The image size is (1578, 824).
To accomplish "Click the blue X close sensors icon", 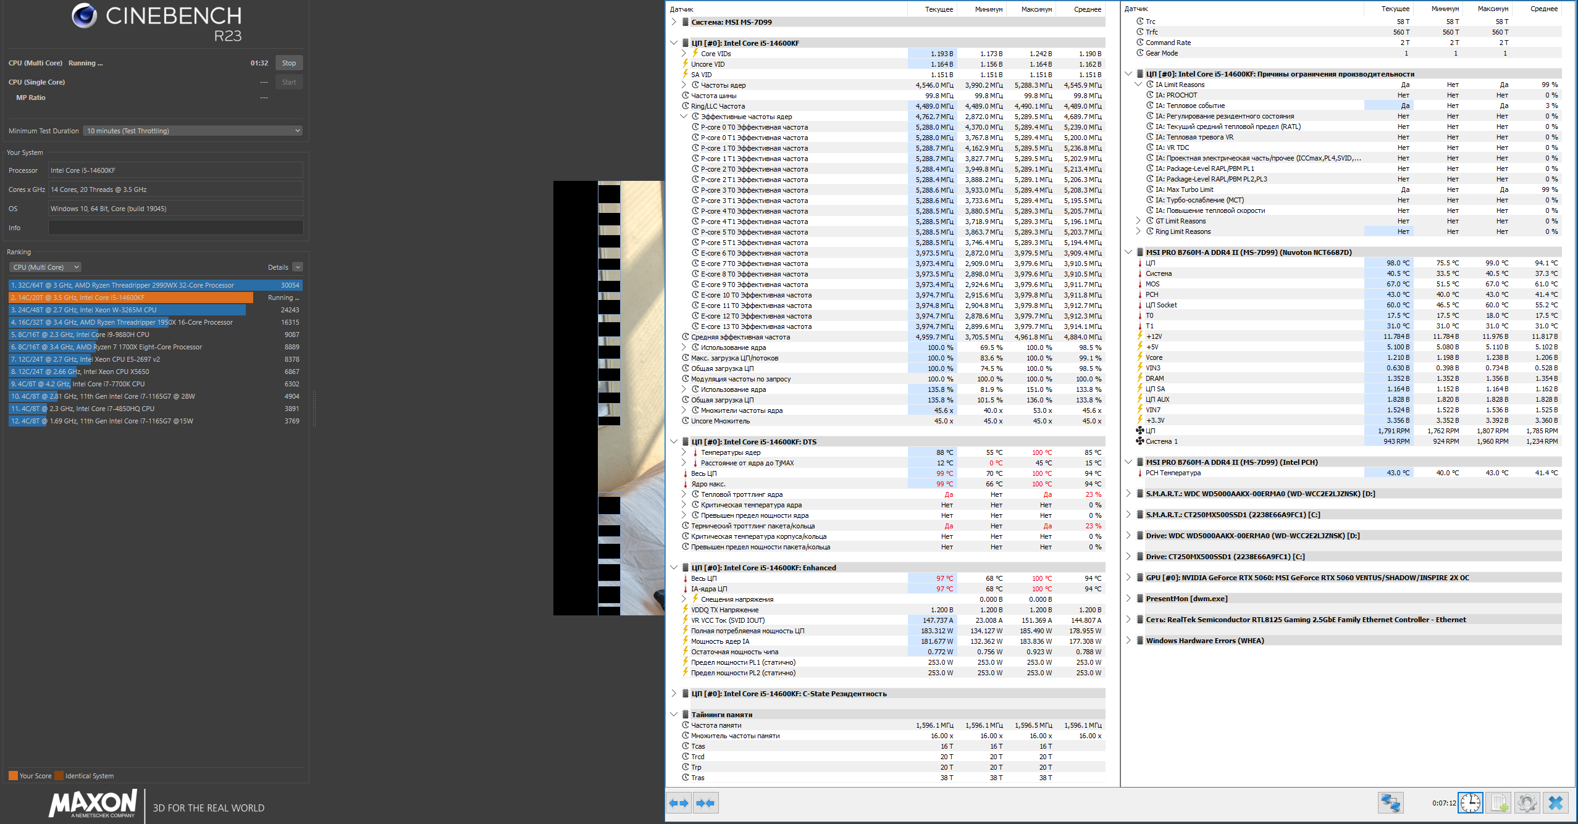I will [x=1556, y=803].
